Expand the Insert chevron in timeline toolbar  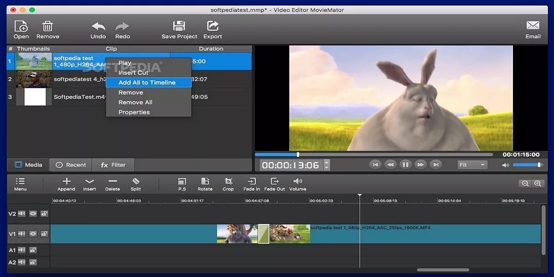pyautogui.click(x=90, y=181)
